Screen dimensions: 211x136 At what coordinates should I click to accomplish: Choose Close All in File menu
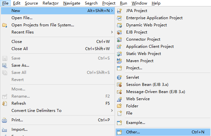(20, 49)
